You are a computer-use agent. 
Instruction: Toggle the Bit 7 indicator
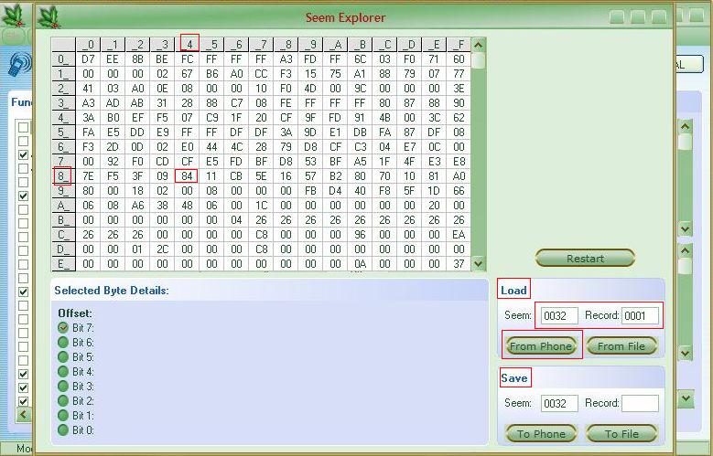(63, 328)
